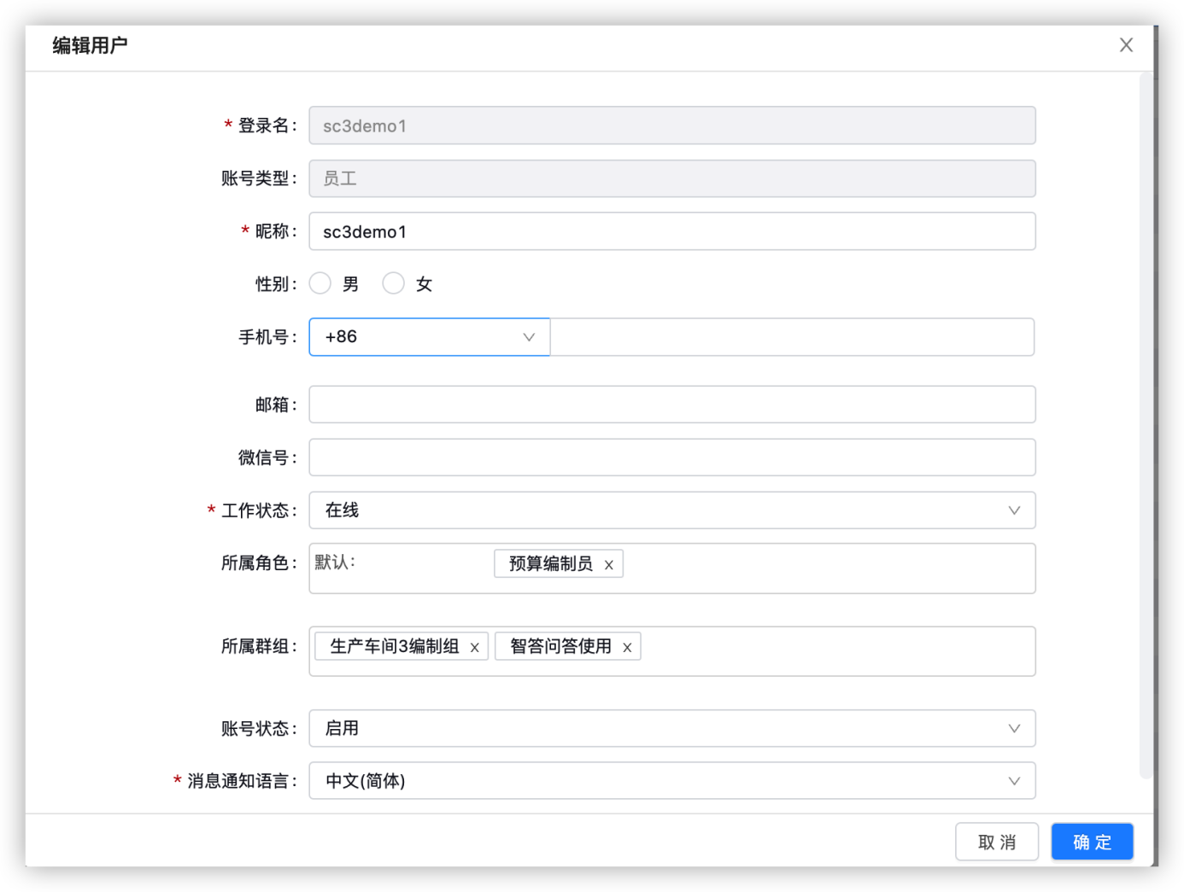1184x892 pixels.
Task: Click the 工作状态 dropdown arrow
Action: coord(1014,510)
